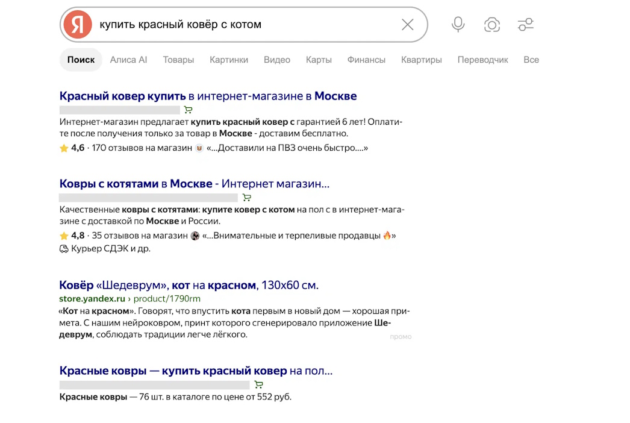Viewport: 630px width, 423px height.
Task: Click snippet 'Интернет-магазин предлагает купить красный ковер'
Action: coord(231,128)
